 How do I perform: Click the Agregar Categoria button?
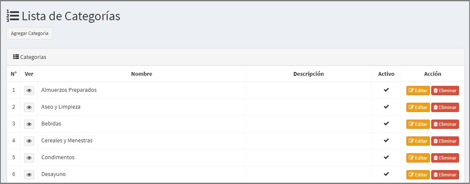point(30,33)
